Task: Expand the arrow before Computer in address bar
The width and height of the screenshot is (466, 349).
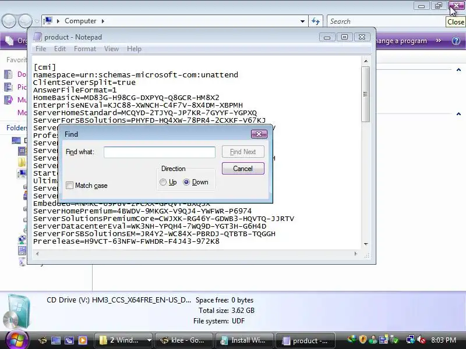Action: coord(58,21)
